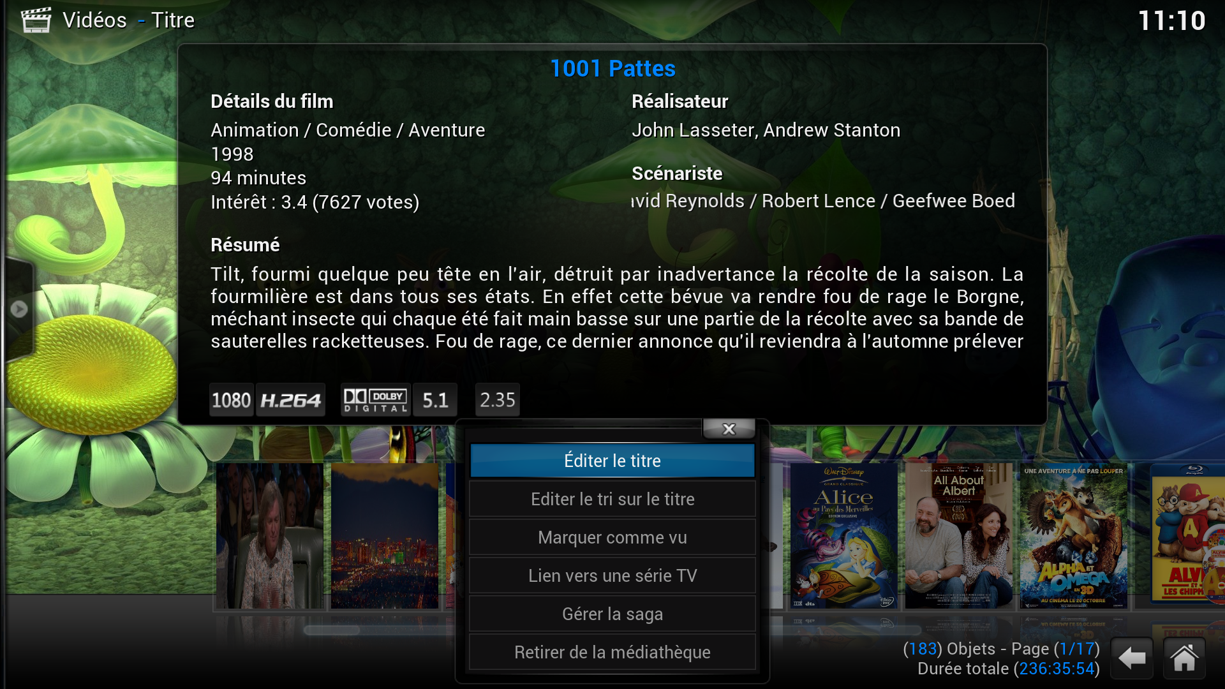Click the H.264 codec badge

point(291,400)
